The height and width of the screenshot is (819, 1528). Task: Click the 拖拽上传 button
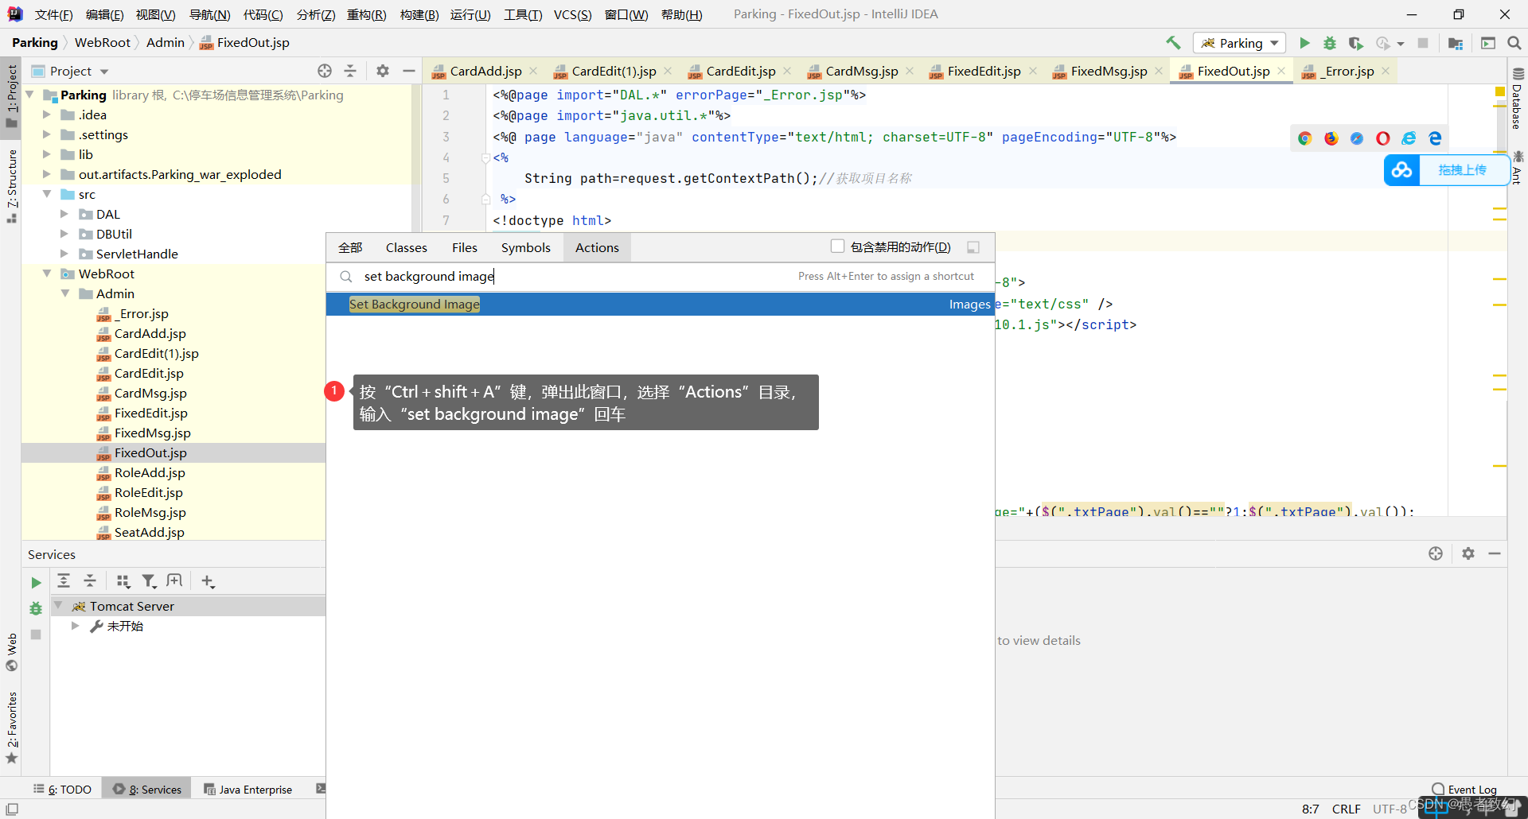(x=1462, y=170)
